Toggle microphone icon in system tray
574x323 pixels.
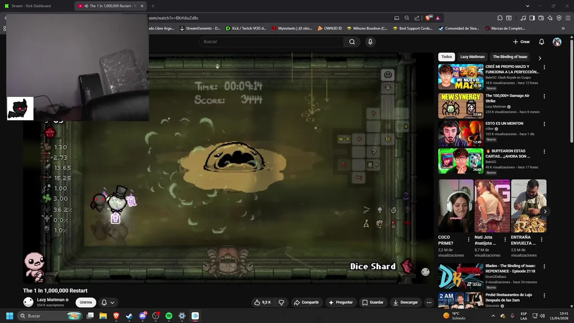[x=512, y=316]
